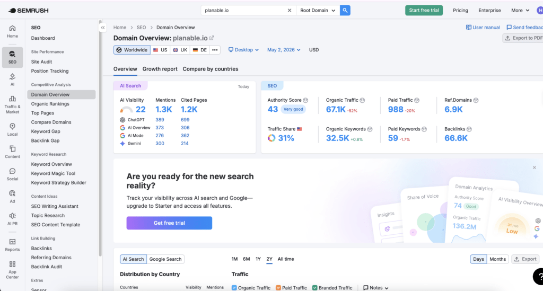
Task: Open the Pricing link
Action: click(460, 11)
